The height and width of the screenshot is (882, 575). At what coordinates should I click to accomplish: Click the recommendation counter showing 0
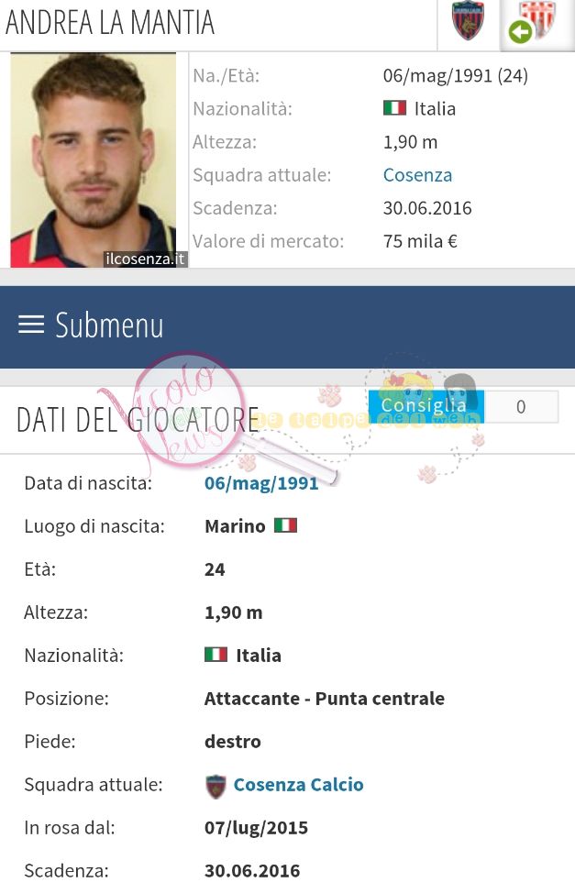(x=521, y=406)
